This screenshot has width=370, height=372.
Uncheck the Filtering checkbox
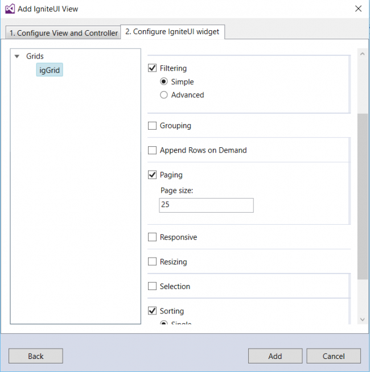point(152,68)
